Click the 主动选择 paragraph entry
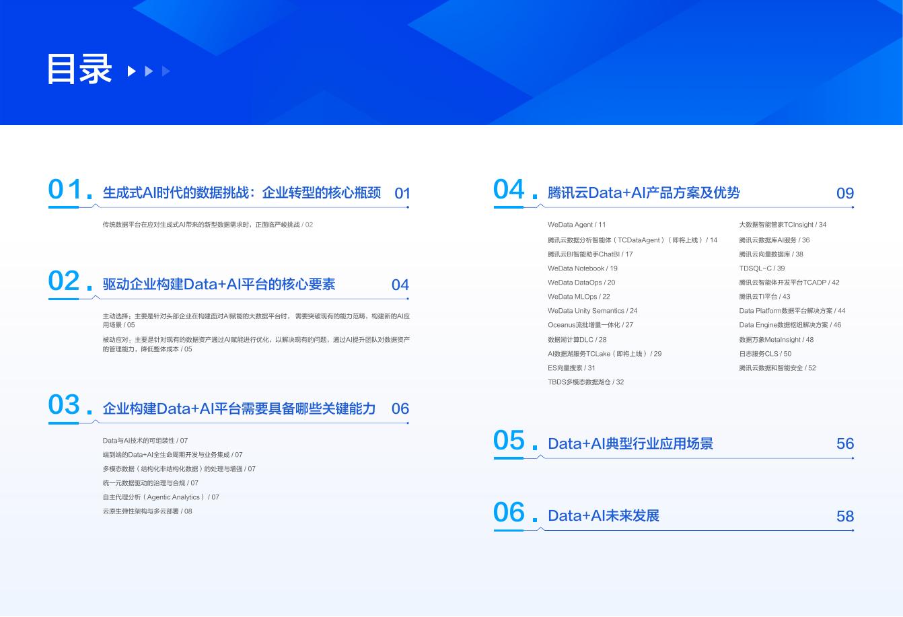This screenshot has height=617, width=903. (x=256, y=320)
